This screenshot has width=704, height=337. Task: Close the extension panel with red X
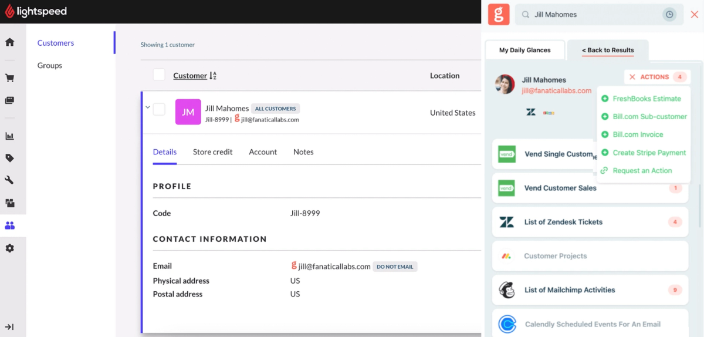coord(695,15)
